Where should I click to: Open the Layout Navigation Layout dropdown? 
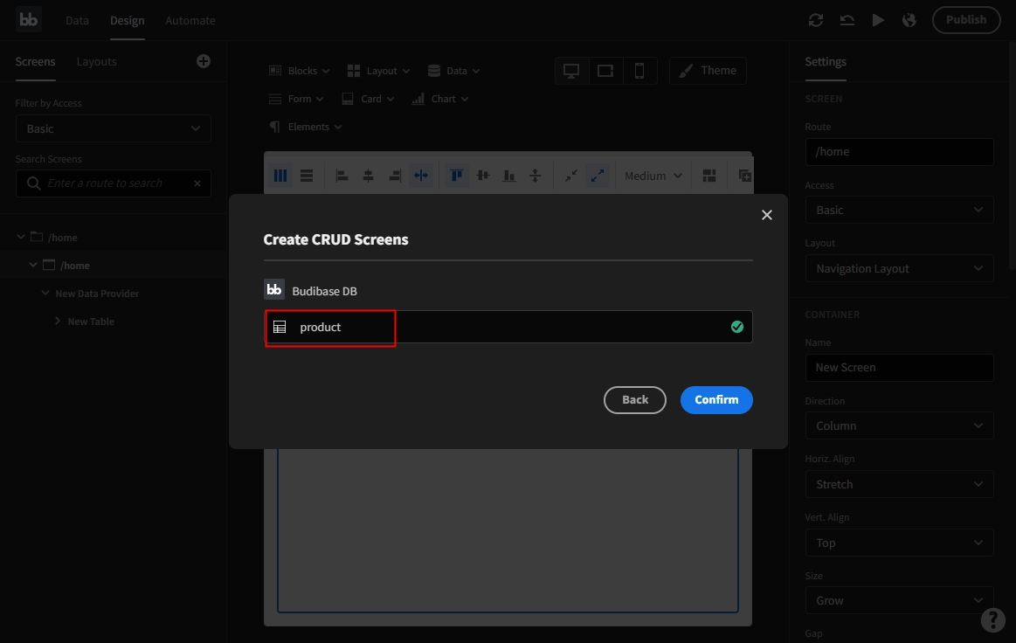[899, 268]
